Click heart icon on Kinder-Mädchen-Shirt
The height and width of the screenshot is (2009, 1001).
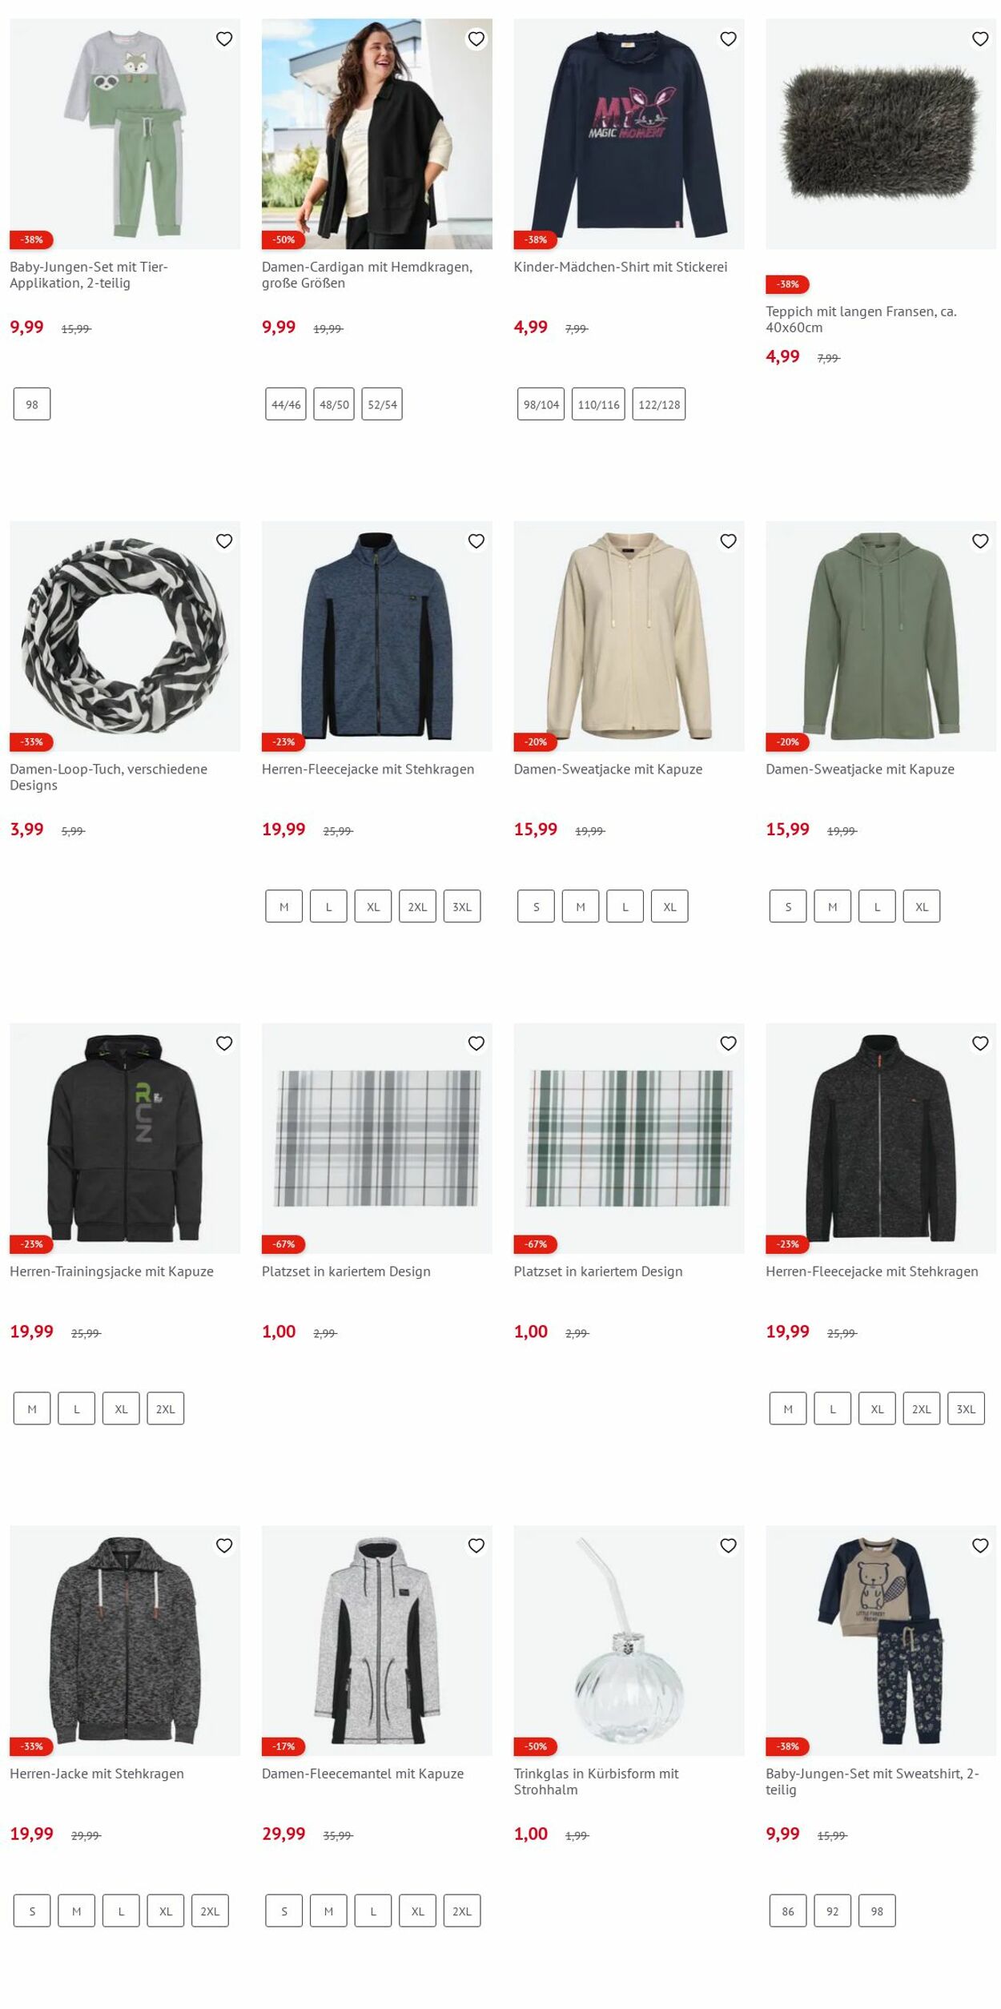click(x=728, y=38)
